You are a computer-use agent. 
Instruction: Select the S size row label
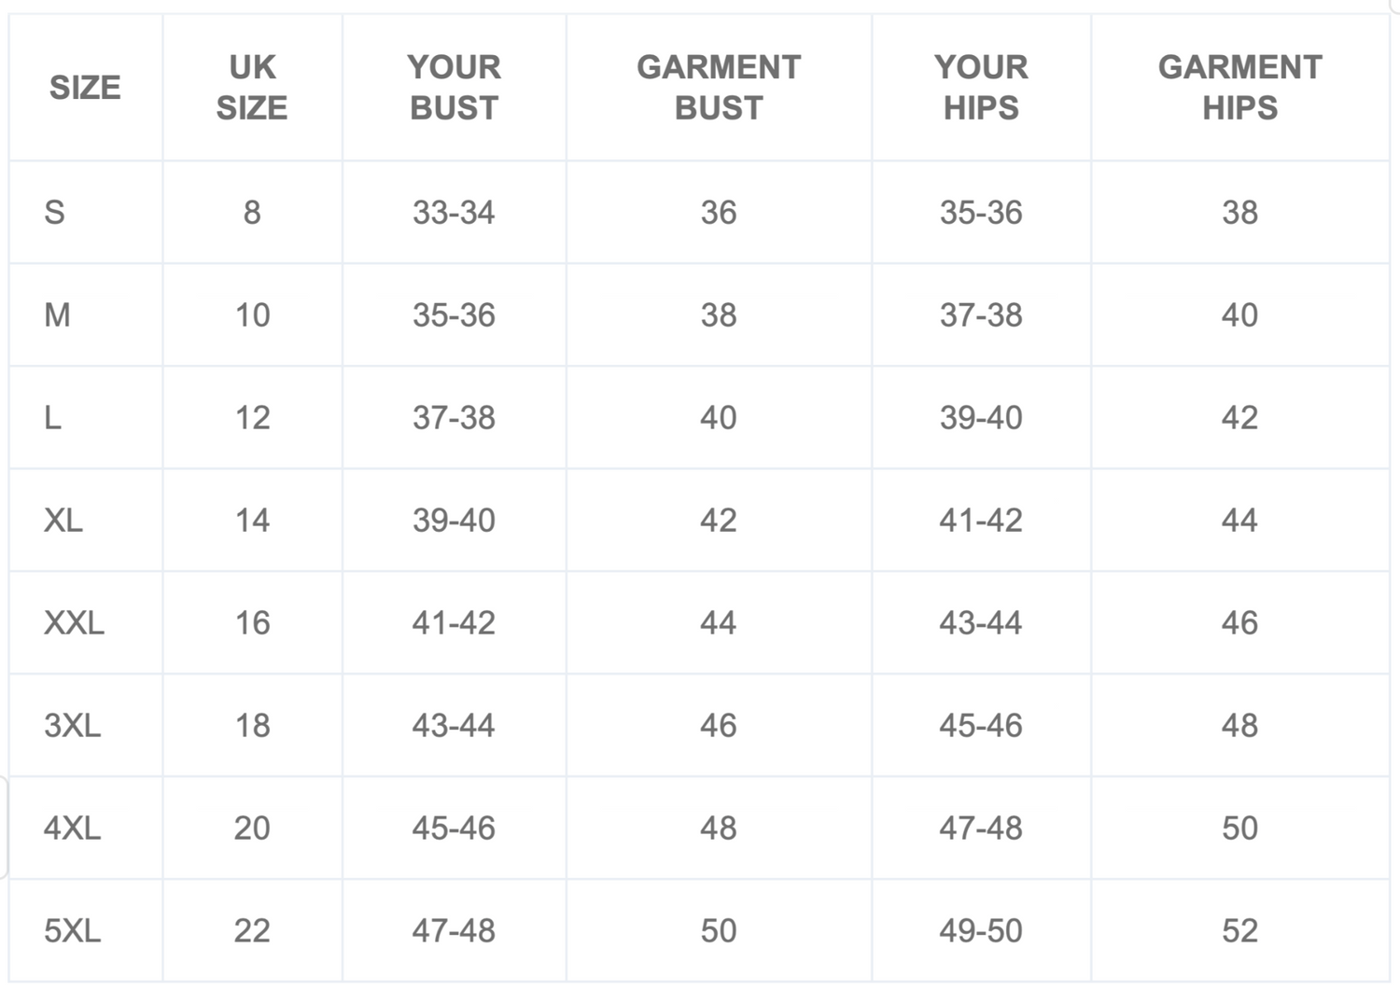(x=85, y=212)
